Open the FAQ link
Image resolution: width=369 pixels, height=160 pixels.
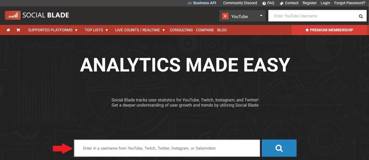coord(268,3)
